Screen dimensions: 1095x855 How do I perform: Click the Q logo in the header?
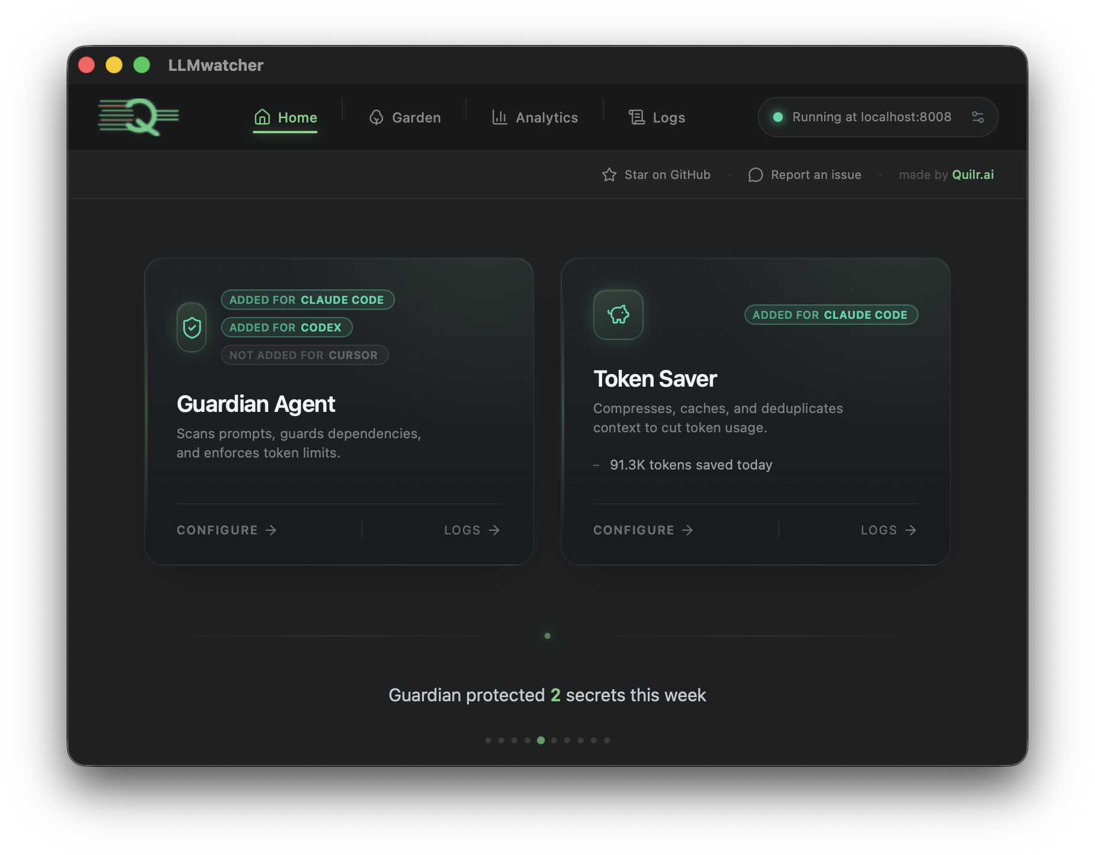(x=138, y=117)
